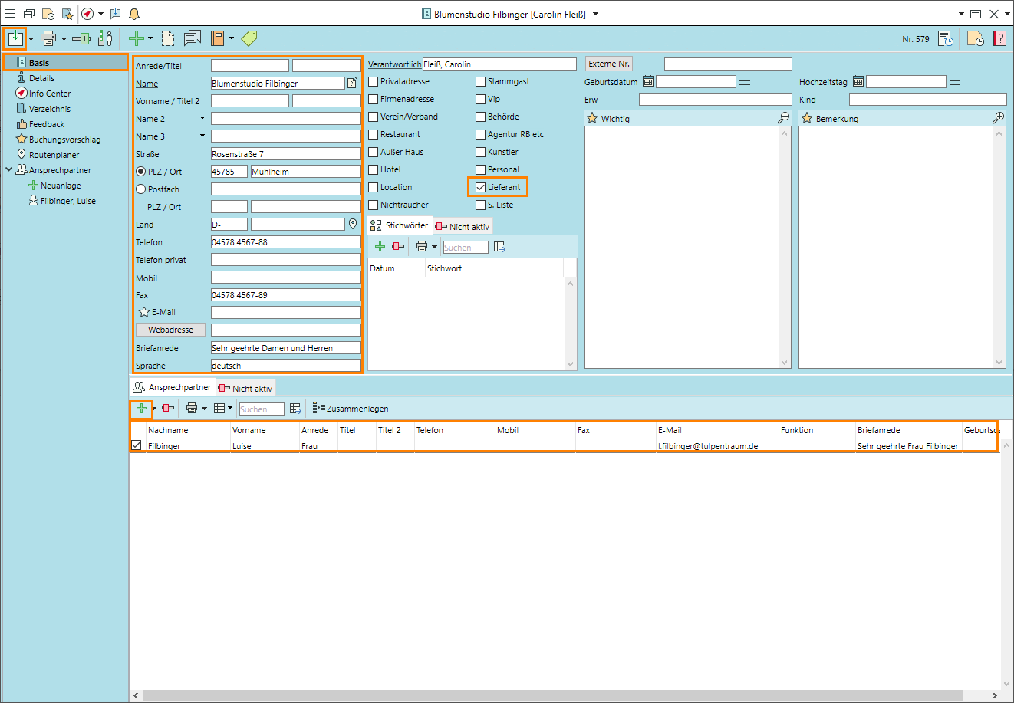Viewport: 1014px width, 703px height.
Task: Add new Ansprechpartner with green plus
Action: 141,409
